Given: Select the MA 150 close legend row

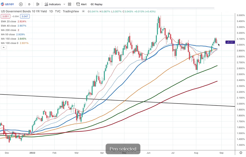Looking at the screenshot, I should (x=14, y=39).
